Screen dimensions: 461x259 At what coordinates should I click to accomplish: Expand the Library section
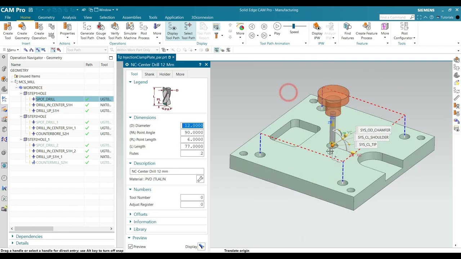[x=130, y=230]
